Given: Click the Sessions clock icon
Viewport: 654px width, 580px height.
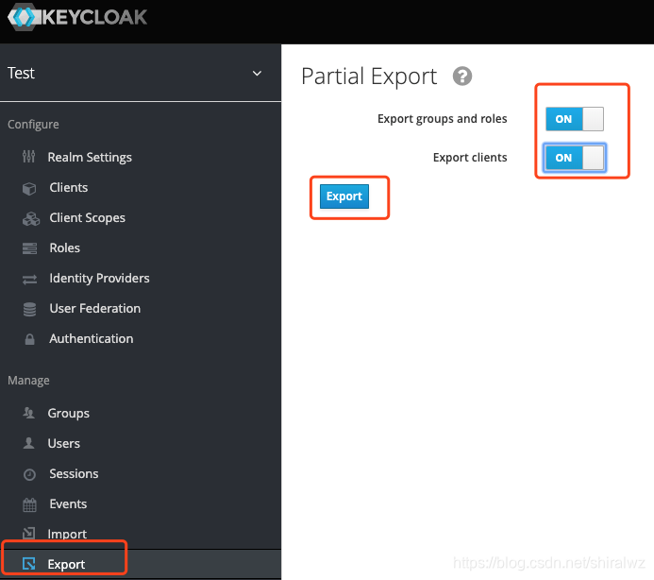Looking at the screenshot, I should pyautogui.click(x=29, y=474).
